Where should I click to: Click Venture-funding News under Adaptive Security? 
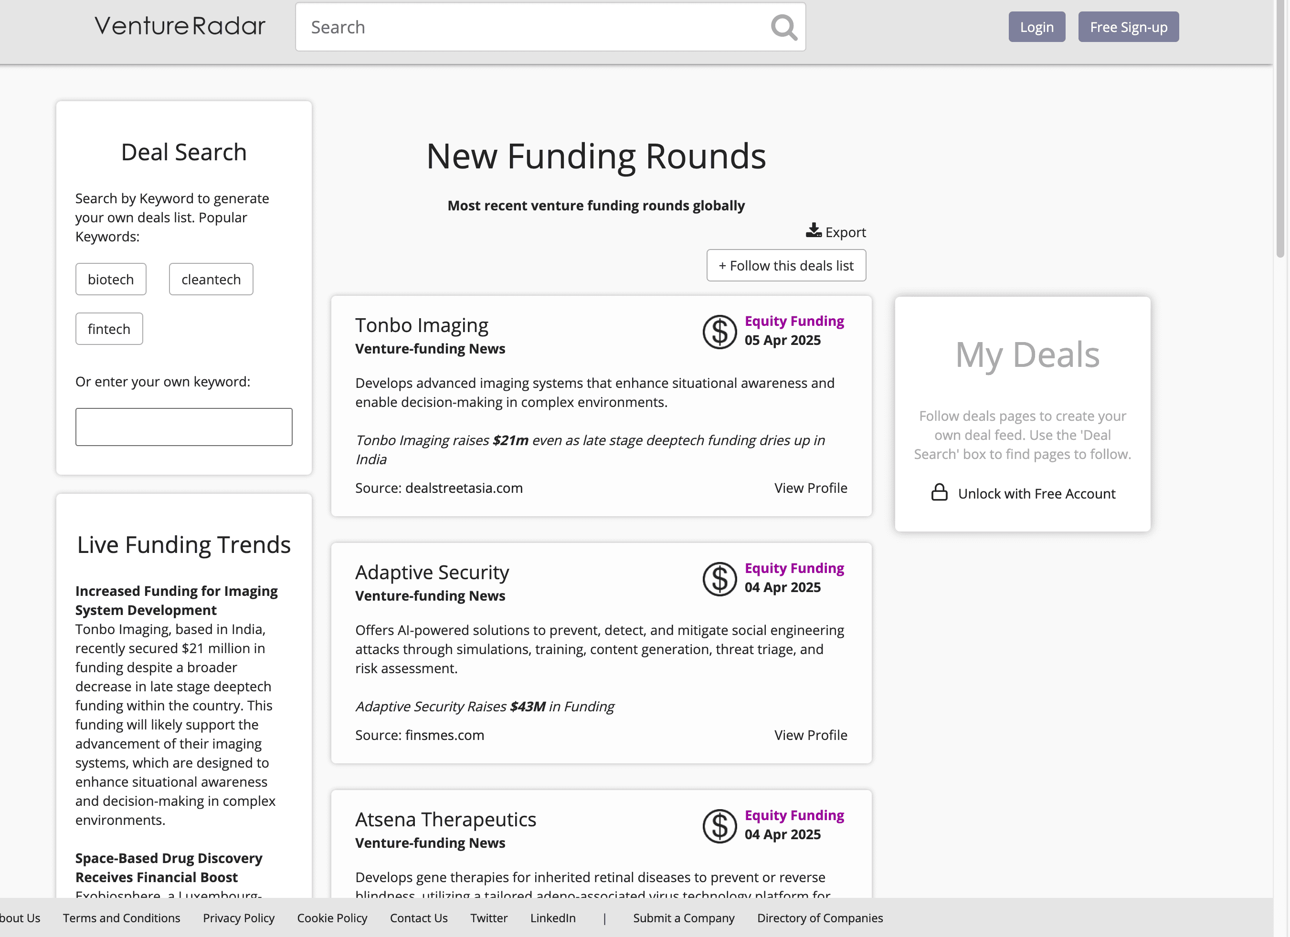click(x=430, y=595)
